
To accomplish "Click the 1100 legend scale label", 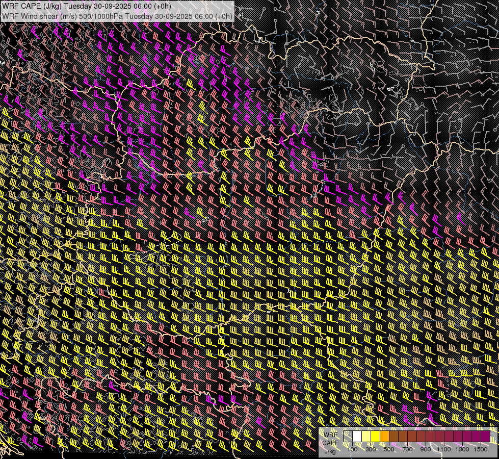I will click(444, 449).
